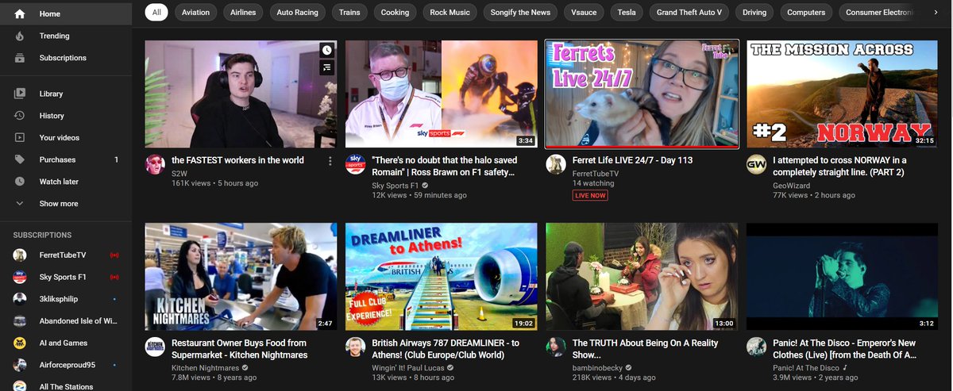Click Watch later clock on S2W thumbnail
Screen dimensions: 953x391
(x=326, y=50)
